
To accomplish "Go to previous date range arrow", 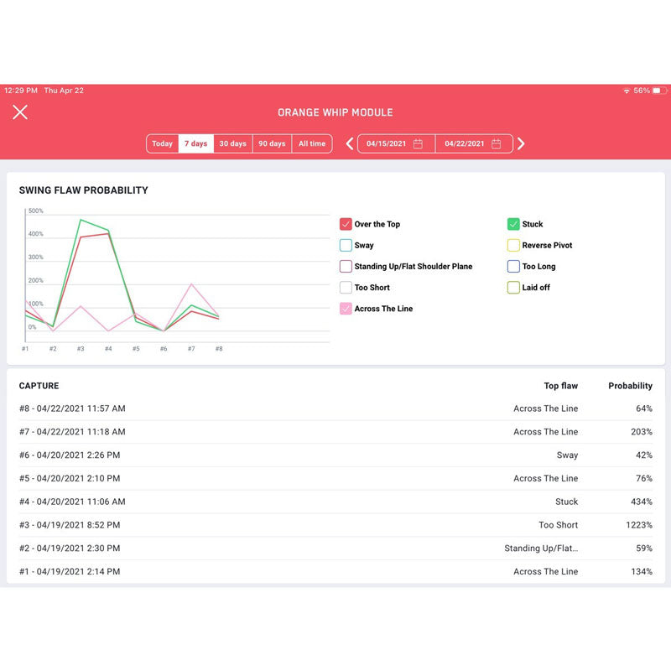I will pyautogui.click(x=350, y=143).
